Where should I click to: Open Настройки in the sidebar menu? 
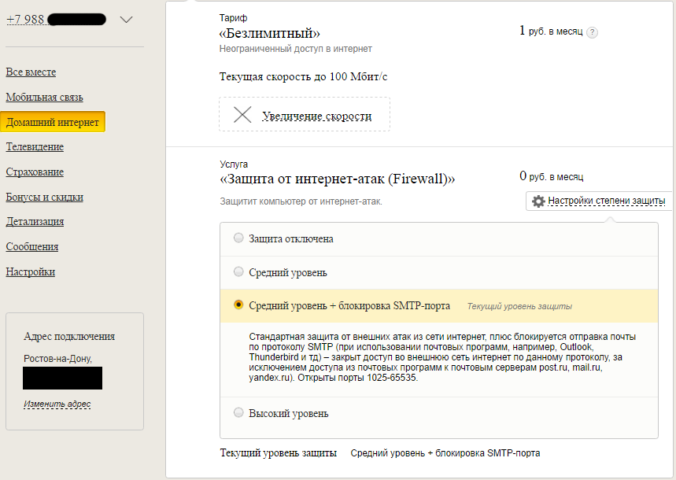[x=31, y=272]
